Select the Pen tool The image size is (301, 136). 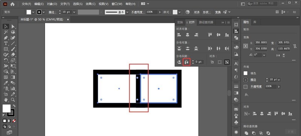(6, 38)
